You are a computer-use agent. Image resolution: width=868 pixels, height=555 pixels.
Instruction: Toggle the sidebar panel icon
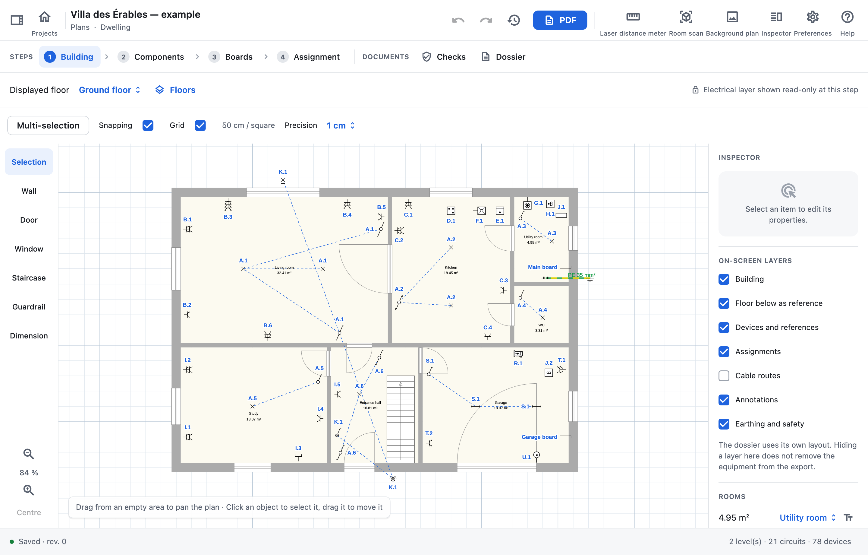[x=17, y=20]
